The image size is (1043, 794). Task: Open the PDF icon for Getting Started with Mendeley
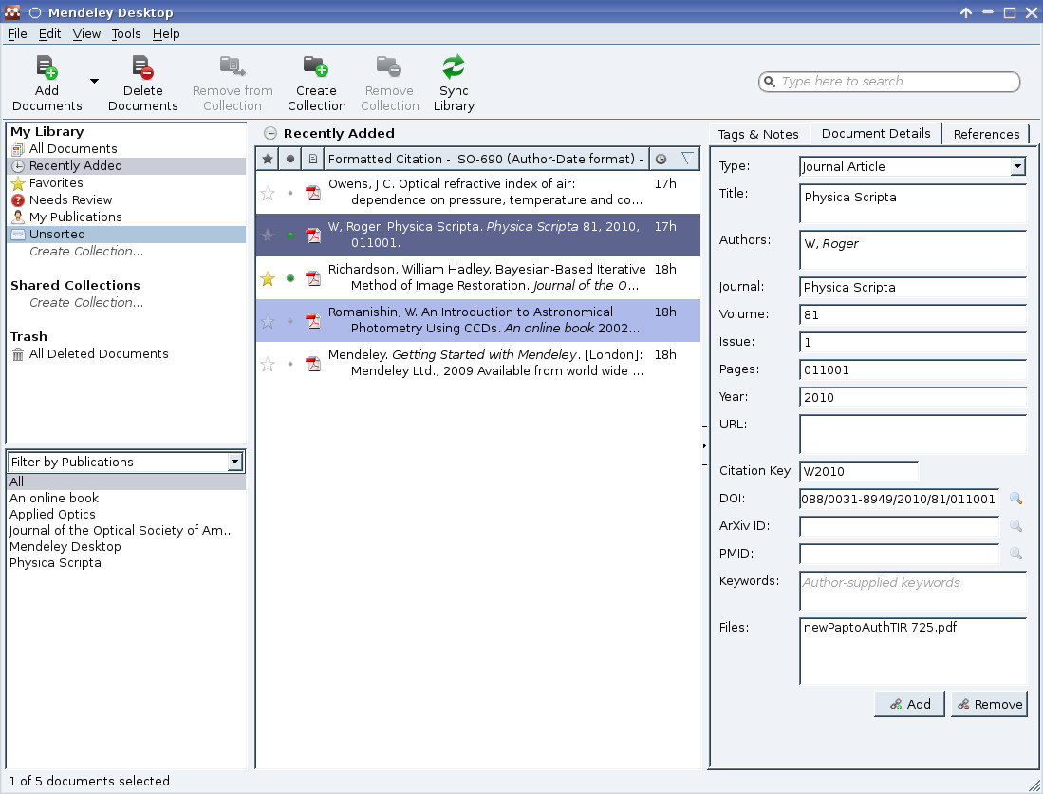pyautogui.click(x=312, y=364)
